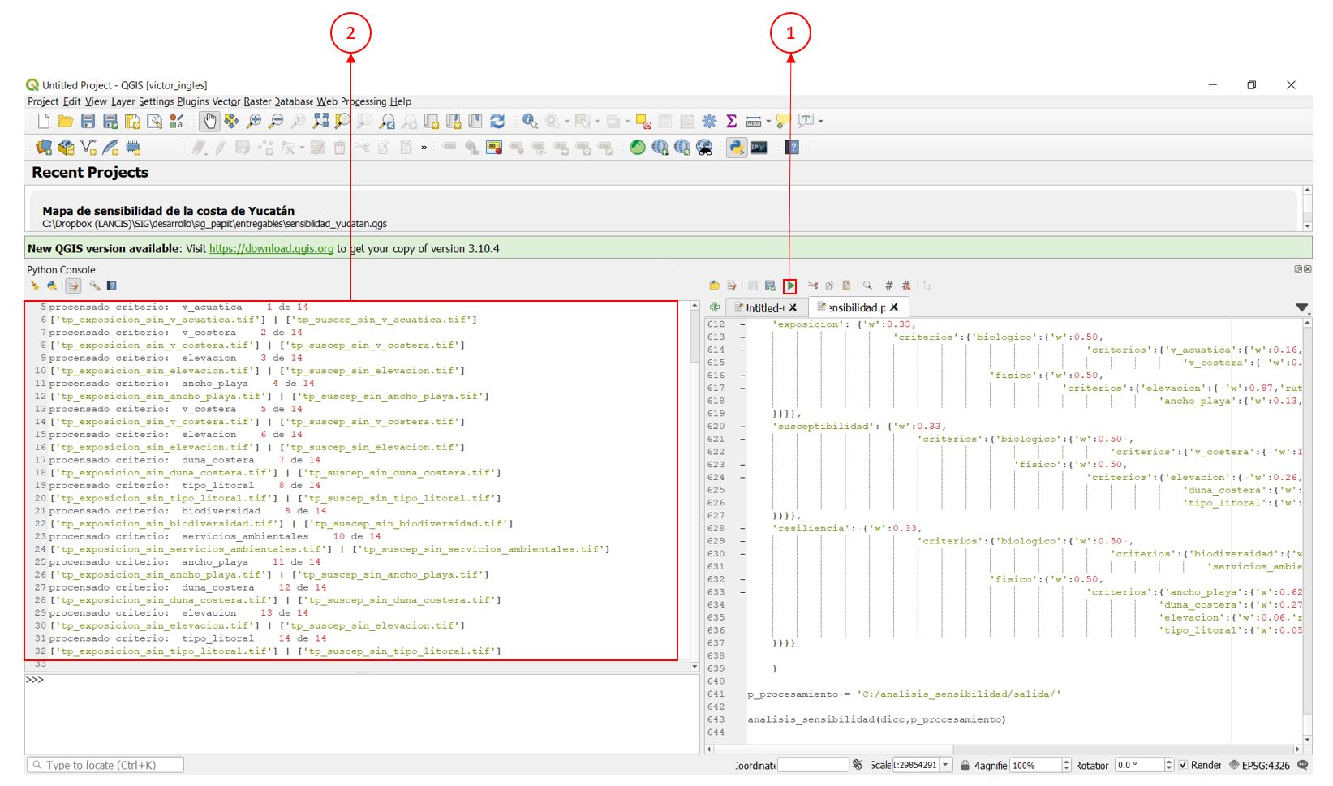Viewport: 1333px width, 786px height.
Task: Click the Help contents icon
Action: pyautogui.click(x=793, y=147)
